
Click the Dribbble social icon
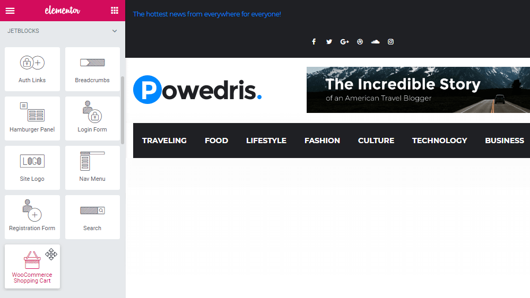pos(360,41)
